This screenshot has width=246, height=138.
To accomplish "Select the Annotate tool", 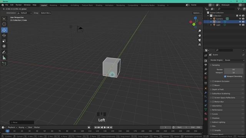I will [4, 52].
